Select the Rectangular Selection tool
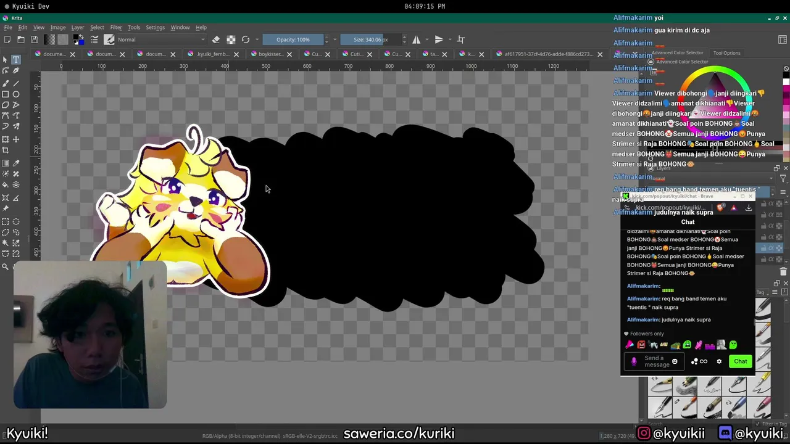 6,222
